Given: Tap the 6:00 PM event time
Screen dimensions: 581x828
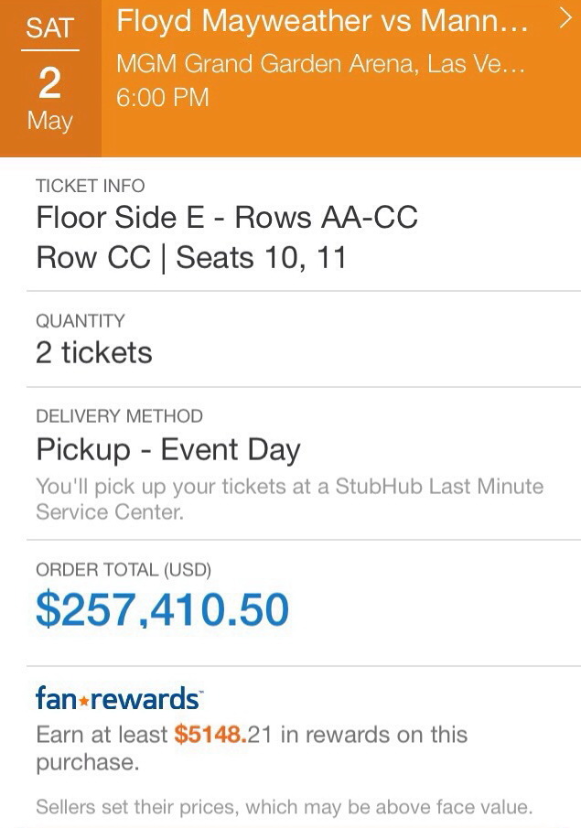Looking at the screenshot, I should coord(163,98).
